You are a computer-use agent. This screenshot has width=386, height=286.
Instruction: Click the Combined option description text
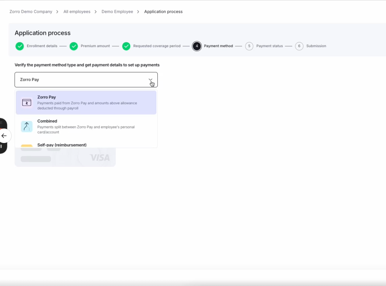[x=86, y=130]
